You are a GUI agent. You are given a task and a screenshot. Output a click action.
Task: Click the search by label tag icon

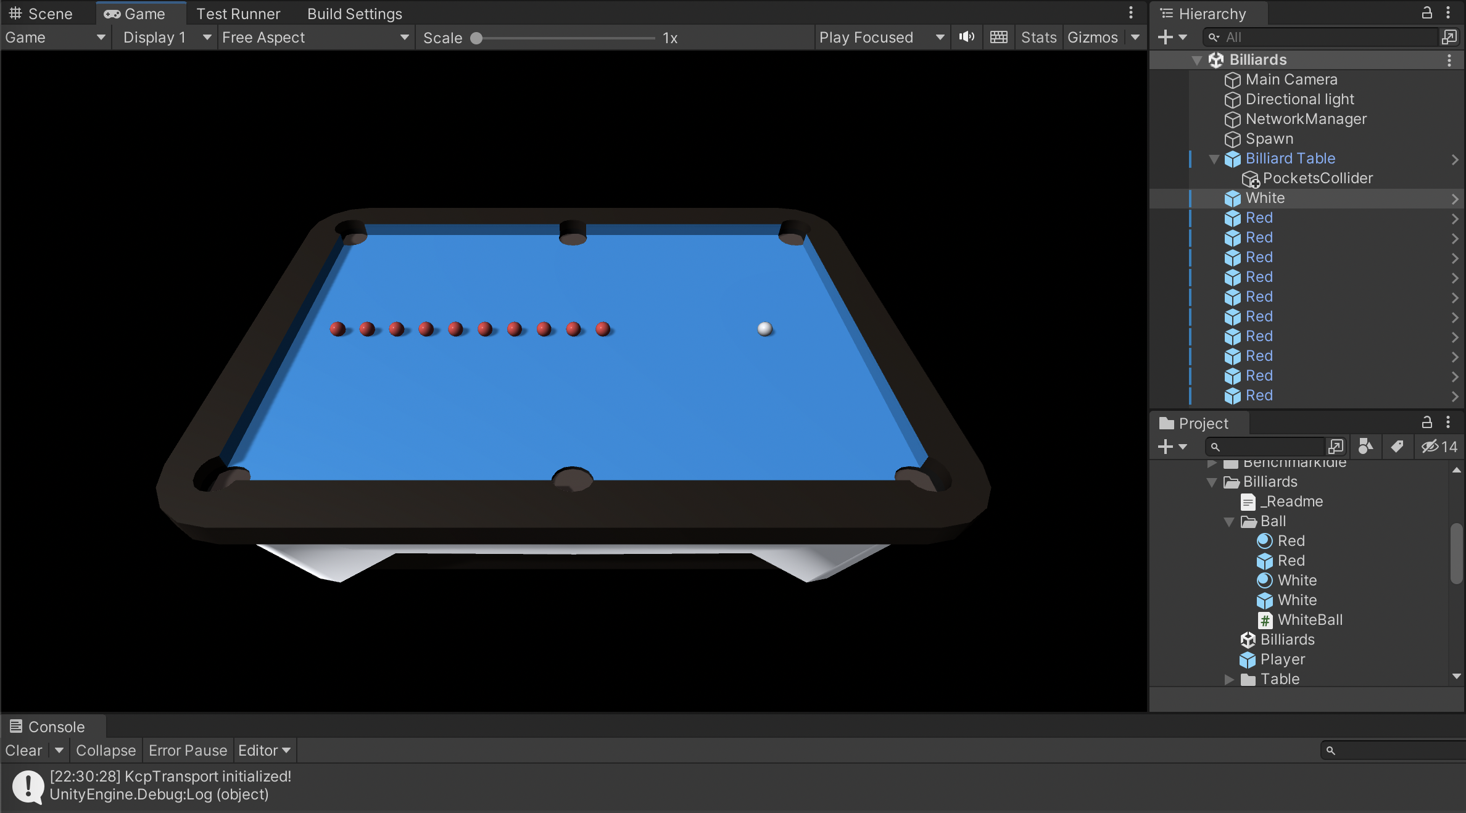click(1397, 447)
